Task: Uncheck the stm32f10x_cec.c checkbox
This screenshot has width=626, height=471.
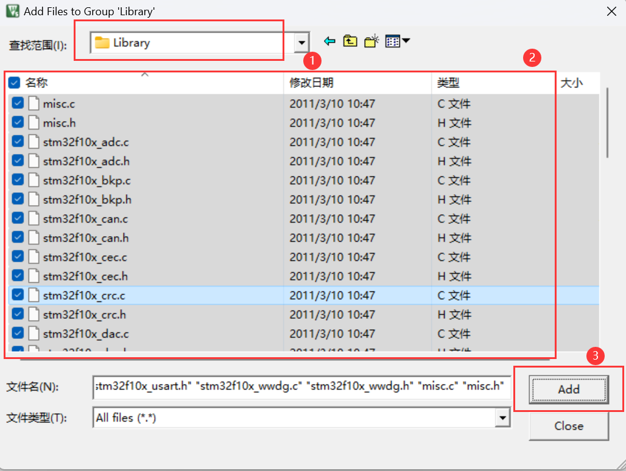Action: pos(18,256)
